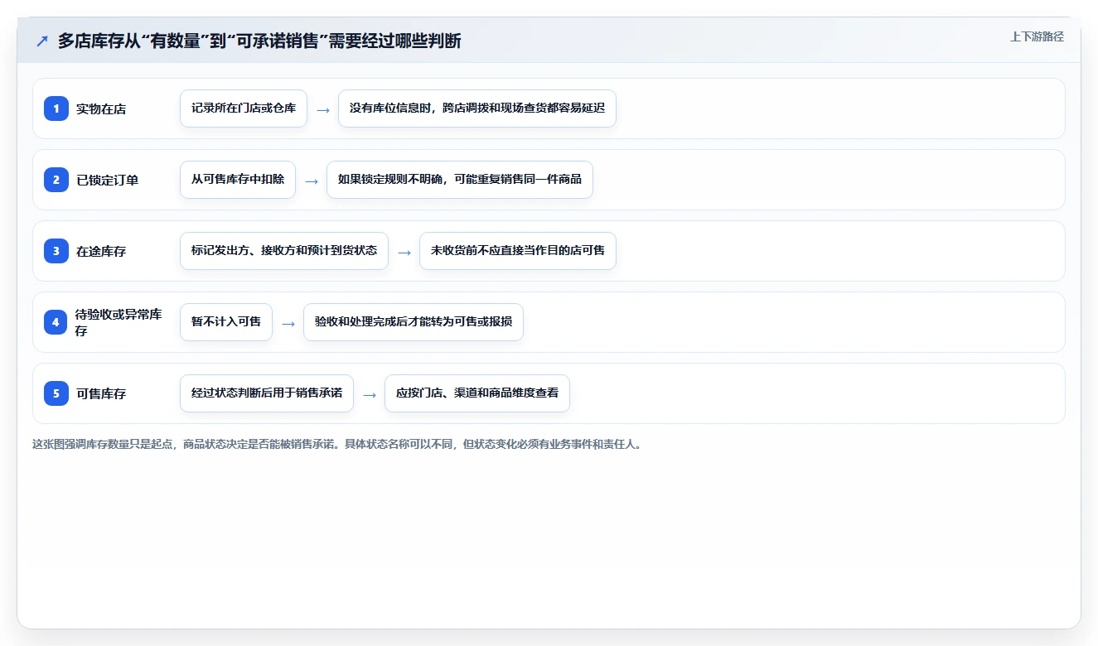The width and height of the screenshot is (1098, 646).
Task: Click the 记录所在门店或仓库 box
Action: click(244, 108)
